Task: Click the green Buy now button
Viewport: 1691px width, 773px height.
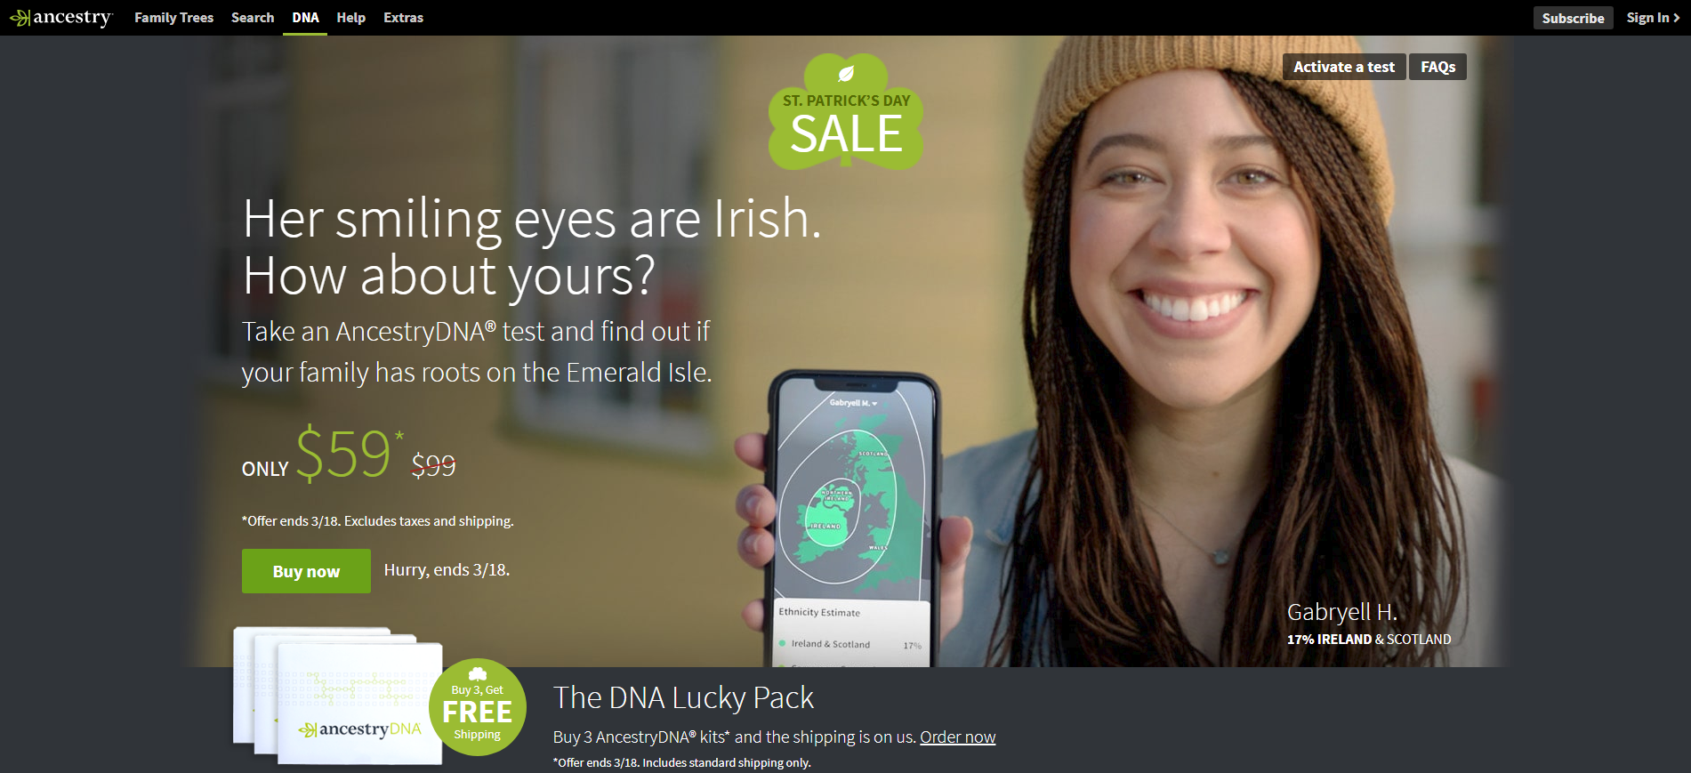Action: click(x=306, y=571)
